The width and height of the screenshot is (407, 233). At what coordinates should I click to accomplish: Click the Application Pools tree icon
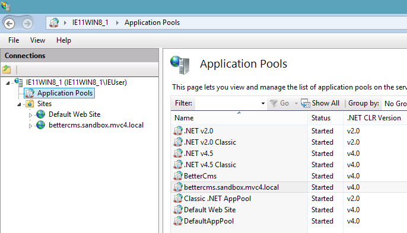pyautogui.click(x=30, y=93)
